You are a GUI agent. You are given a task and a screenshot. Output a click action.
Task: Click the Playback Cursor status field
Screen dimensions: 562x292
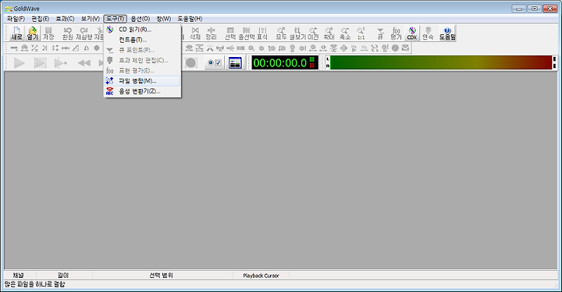261,276
